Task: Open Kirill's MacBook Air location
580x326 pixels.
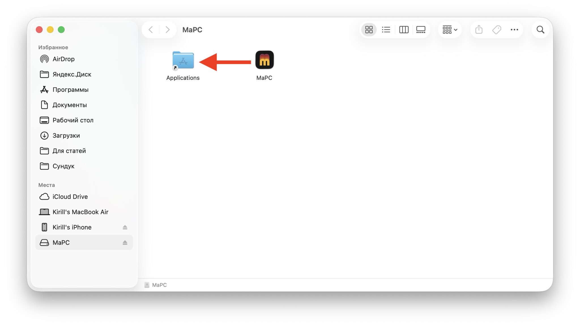Action: (x=84, y=212)
